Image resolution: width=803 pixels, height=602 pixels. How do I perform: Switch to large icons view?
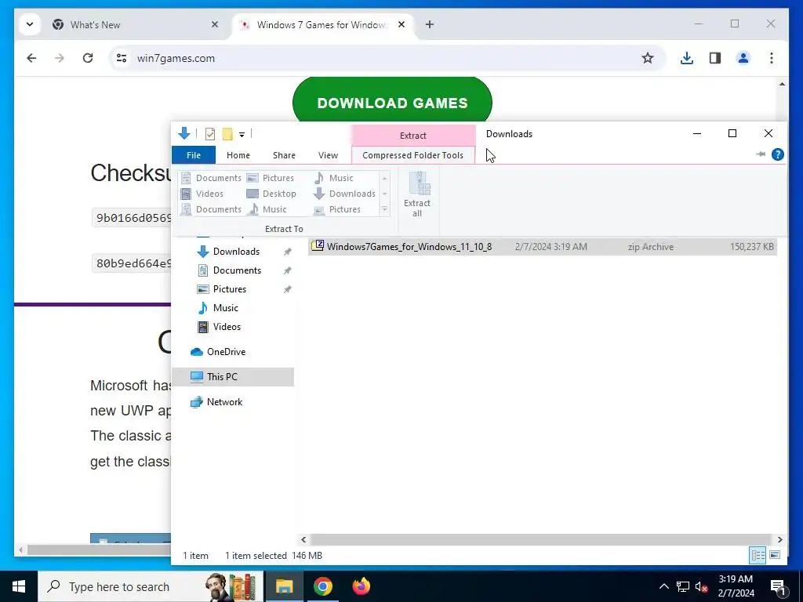pos(775,555)
